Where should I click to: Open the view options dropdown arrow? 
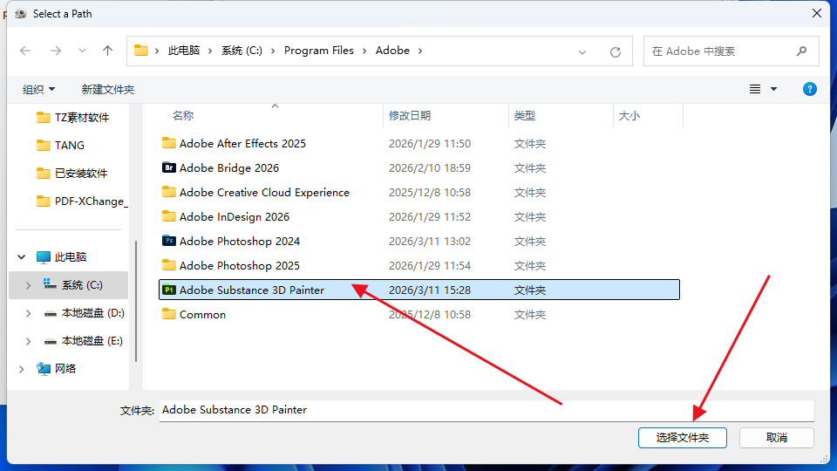pyautogui.click(x=773, y=89)
